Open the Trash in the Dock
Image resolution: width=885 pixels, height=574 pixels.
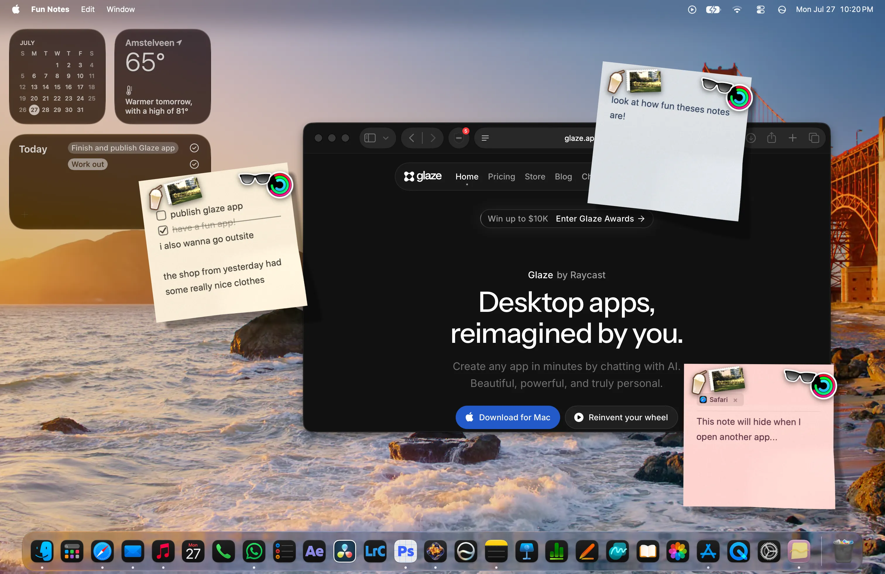(843, 551)
